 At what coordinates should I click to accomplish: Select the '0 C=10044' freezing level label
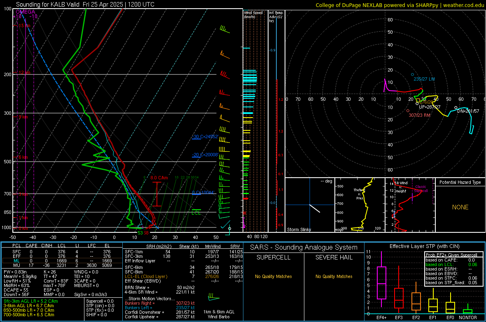[203, 192]
